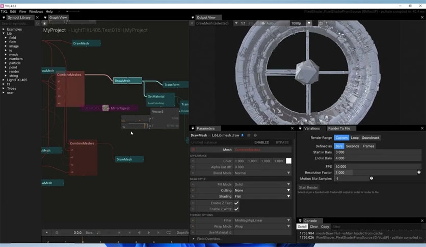Click the white Color swatch
Viewport: 426px width, 247px height.
(x=288, y=161)
